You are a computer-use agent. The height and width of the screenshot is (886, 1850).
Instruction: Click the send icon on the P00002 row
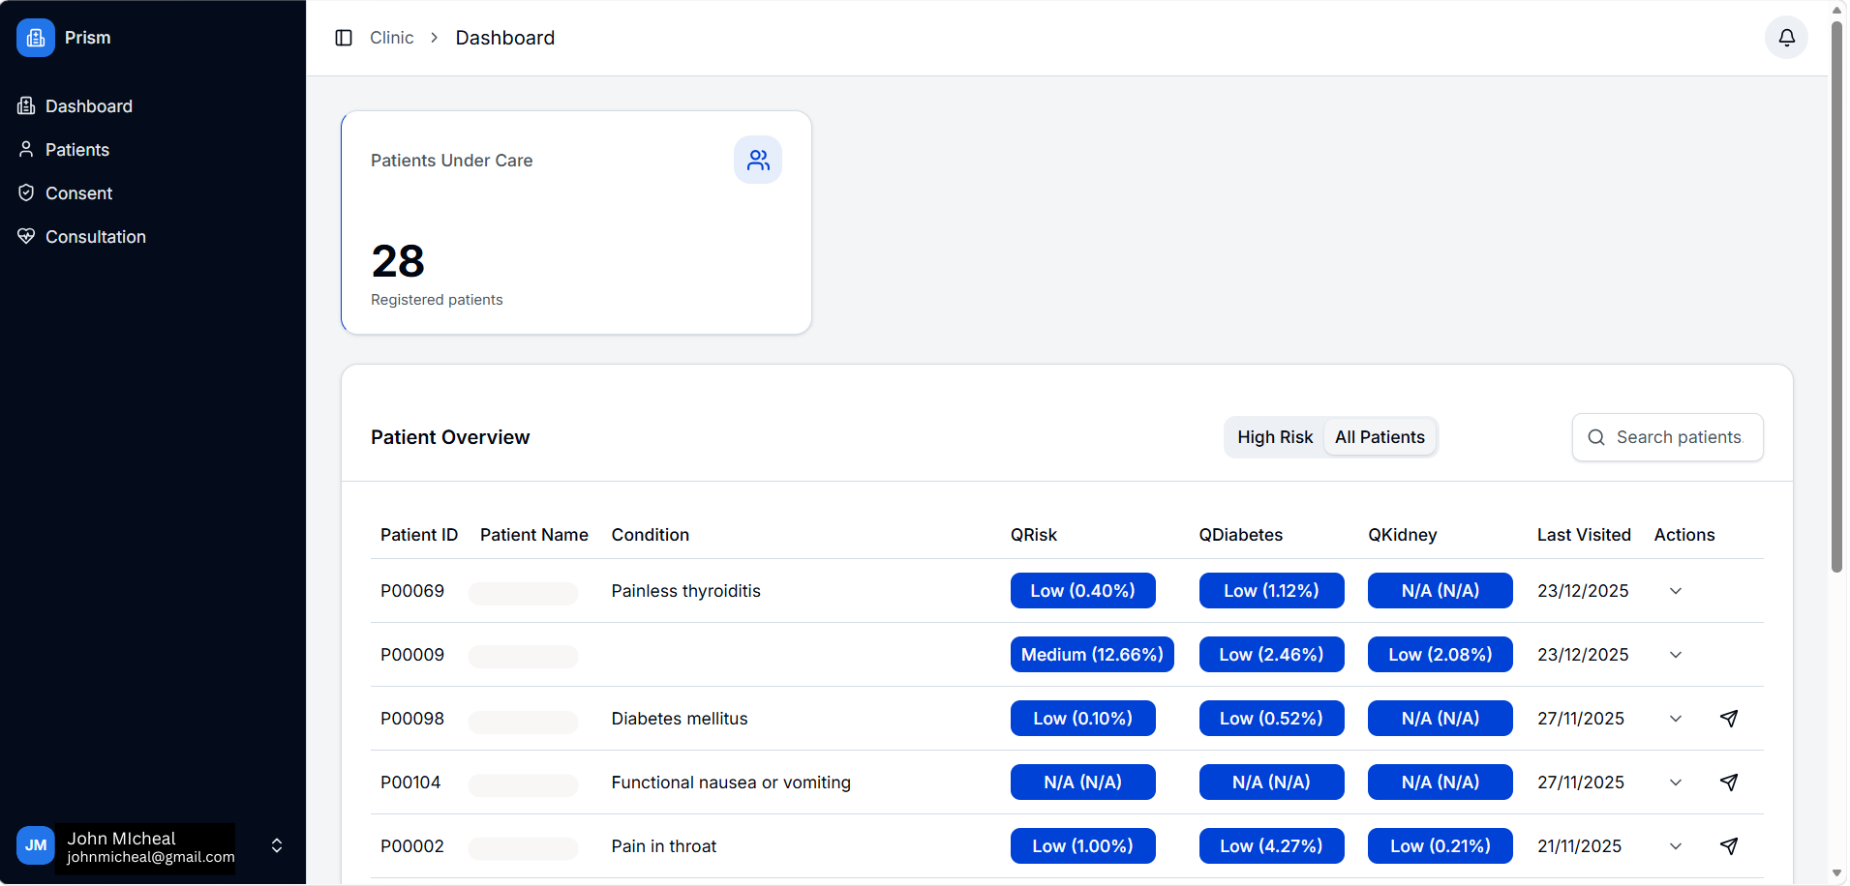(x=1729, y=846)
